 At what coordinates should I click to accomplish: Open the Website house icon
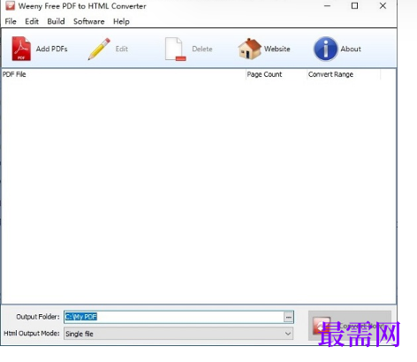pyautogui.click(x=249, y=49)
